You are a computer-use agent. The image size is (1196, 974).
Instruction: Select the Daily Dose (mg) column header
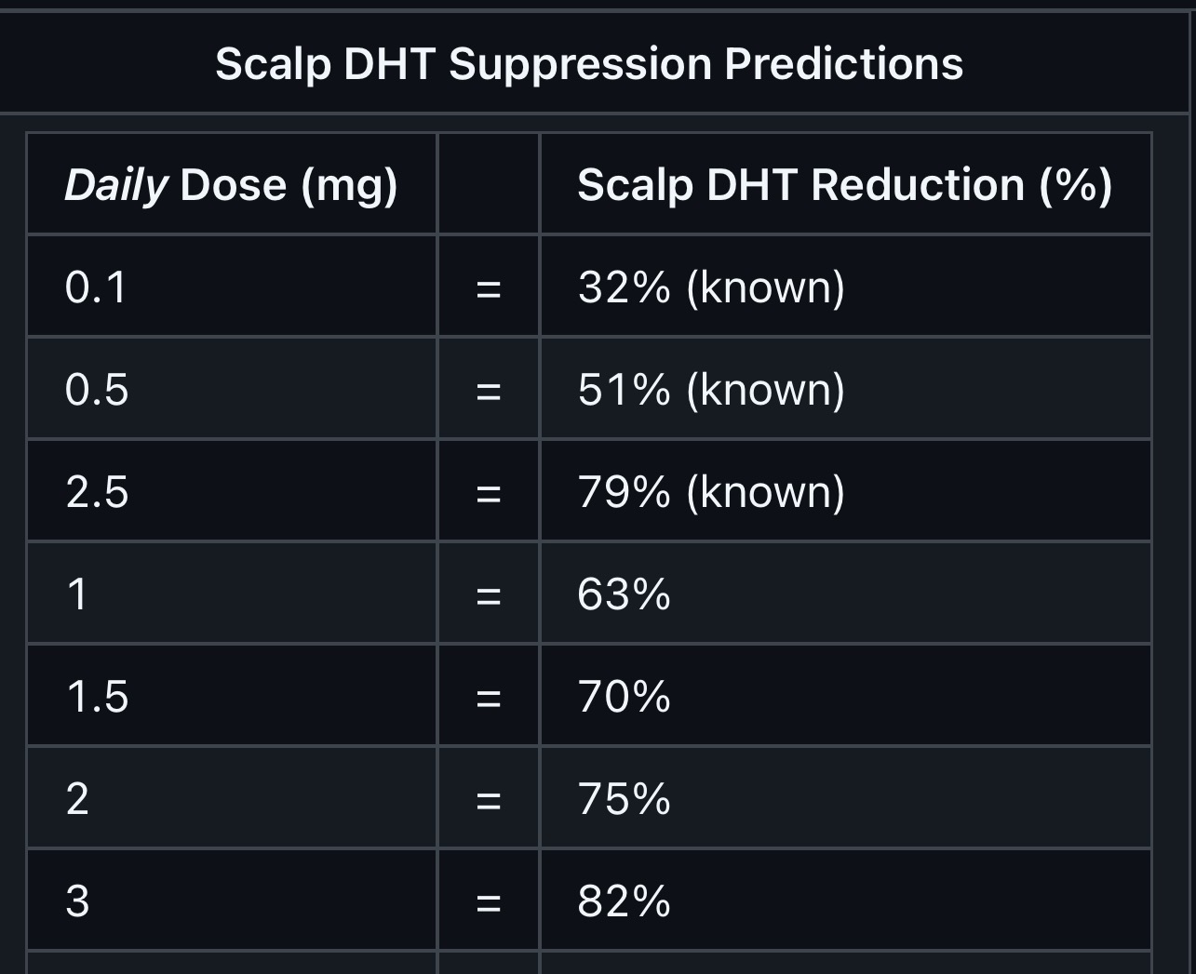pyautogui.click(x=232, y=184)
